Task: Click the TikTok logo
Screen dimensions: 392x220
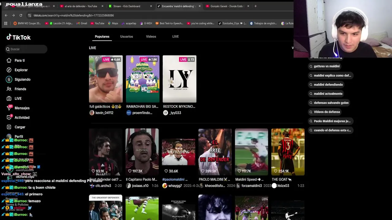Action: tap(19, 37)
